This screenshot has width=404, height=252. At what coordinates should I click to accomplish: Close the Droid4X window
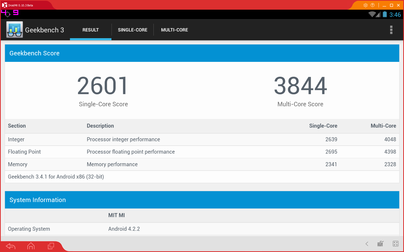coord(398,5)
